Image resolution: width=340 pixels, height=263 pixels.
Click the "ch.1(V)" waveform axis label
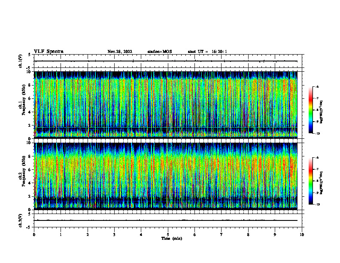pos(20,61)
